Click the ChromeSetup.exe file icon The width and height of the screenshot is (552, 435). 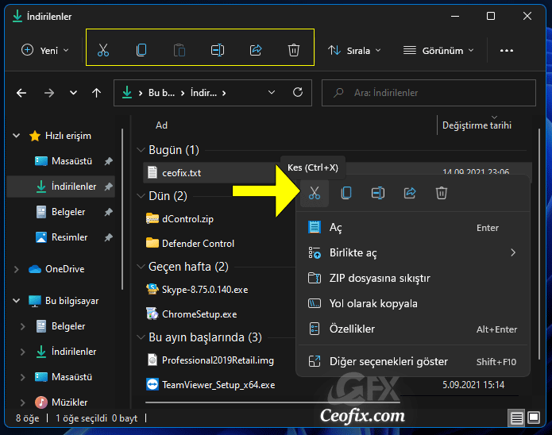click(x=152, y=314)
